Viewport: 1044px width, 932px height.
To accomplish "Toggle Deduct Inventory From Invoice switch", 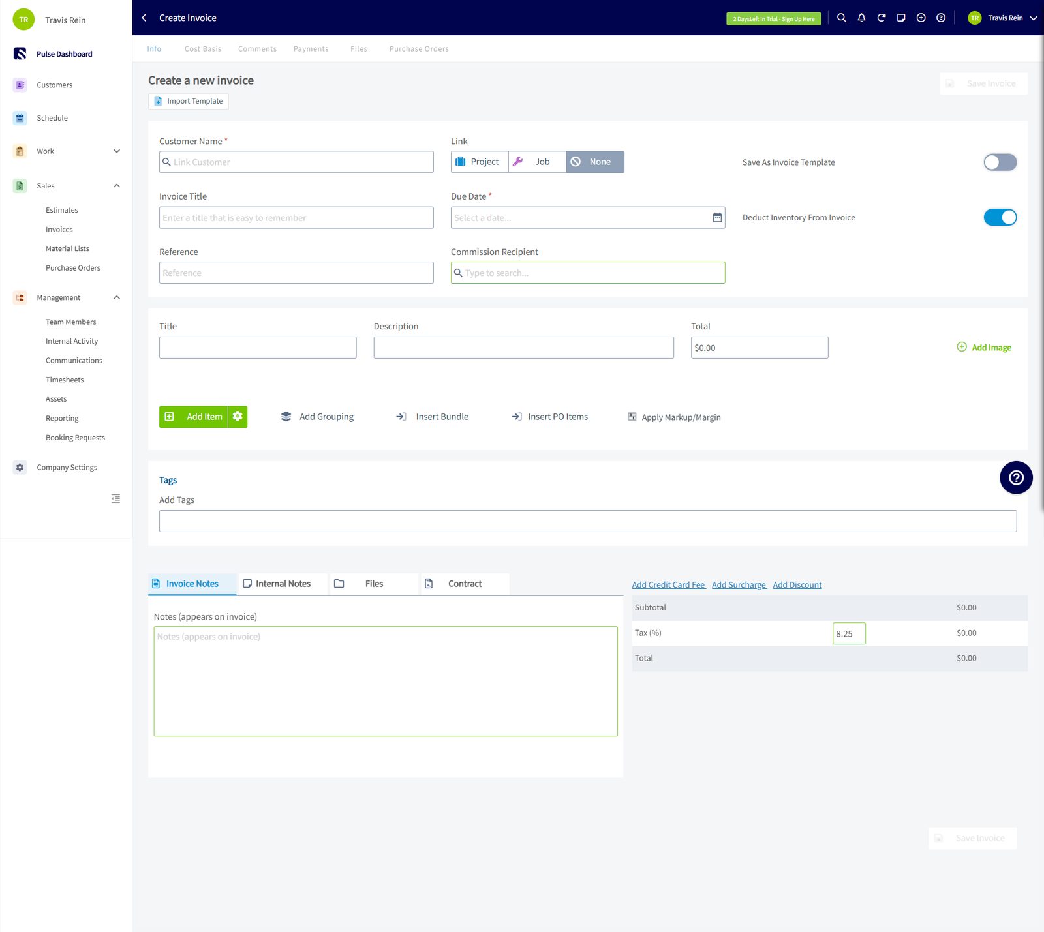I will 1000,217.
